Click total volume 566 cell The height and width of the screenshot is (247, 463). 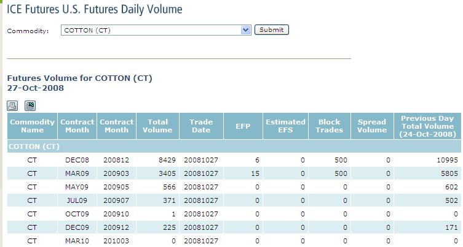click(157, 187)
